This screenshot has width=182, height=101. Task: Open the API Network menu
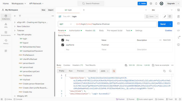pyautogui.click(x=36, y=3)
